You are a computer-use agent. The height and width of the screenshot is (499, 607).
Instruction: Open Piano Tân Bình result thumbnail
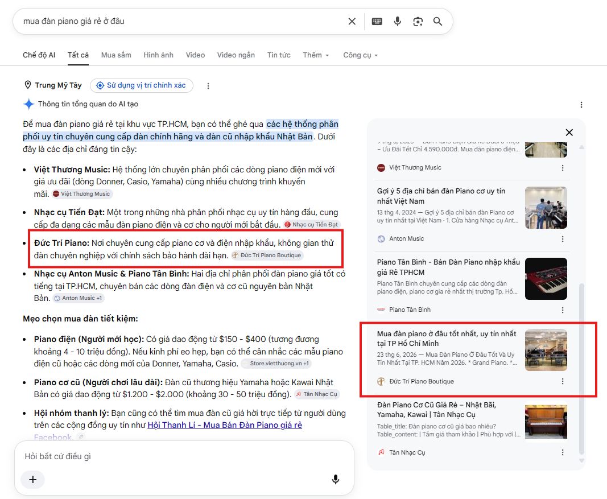546,279
